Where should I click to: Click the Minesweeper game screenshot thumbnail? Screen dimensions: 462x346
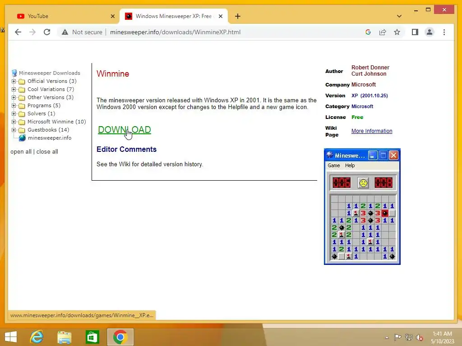click(x=362, y=206)
